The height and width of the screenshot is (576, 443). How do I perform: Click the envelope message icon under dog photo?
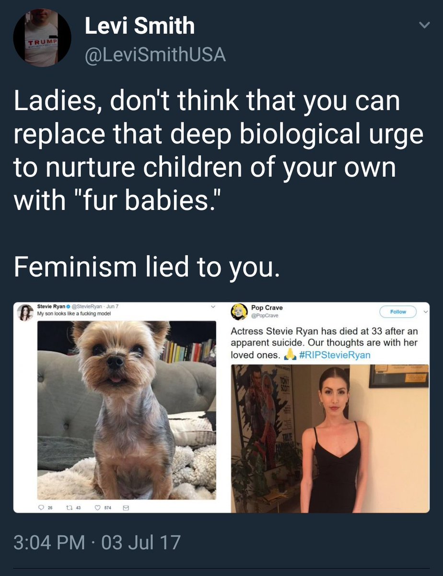point(126,508)
